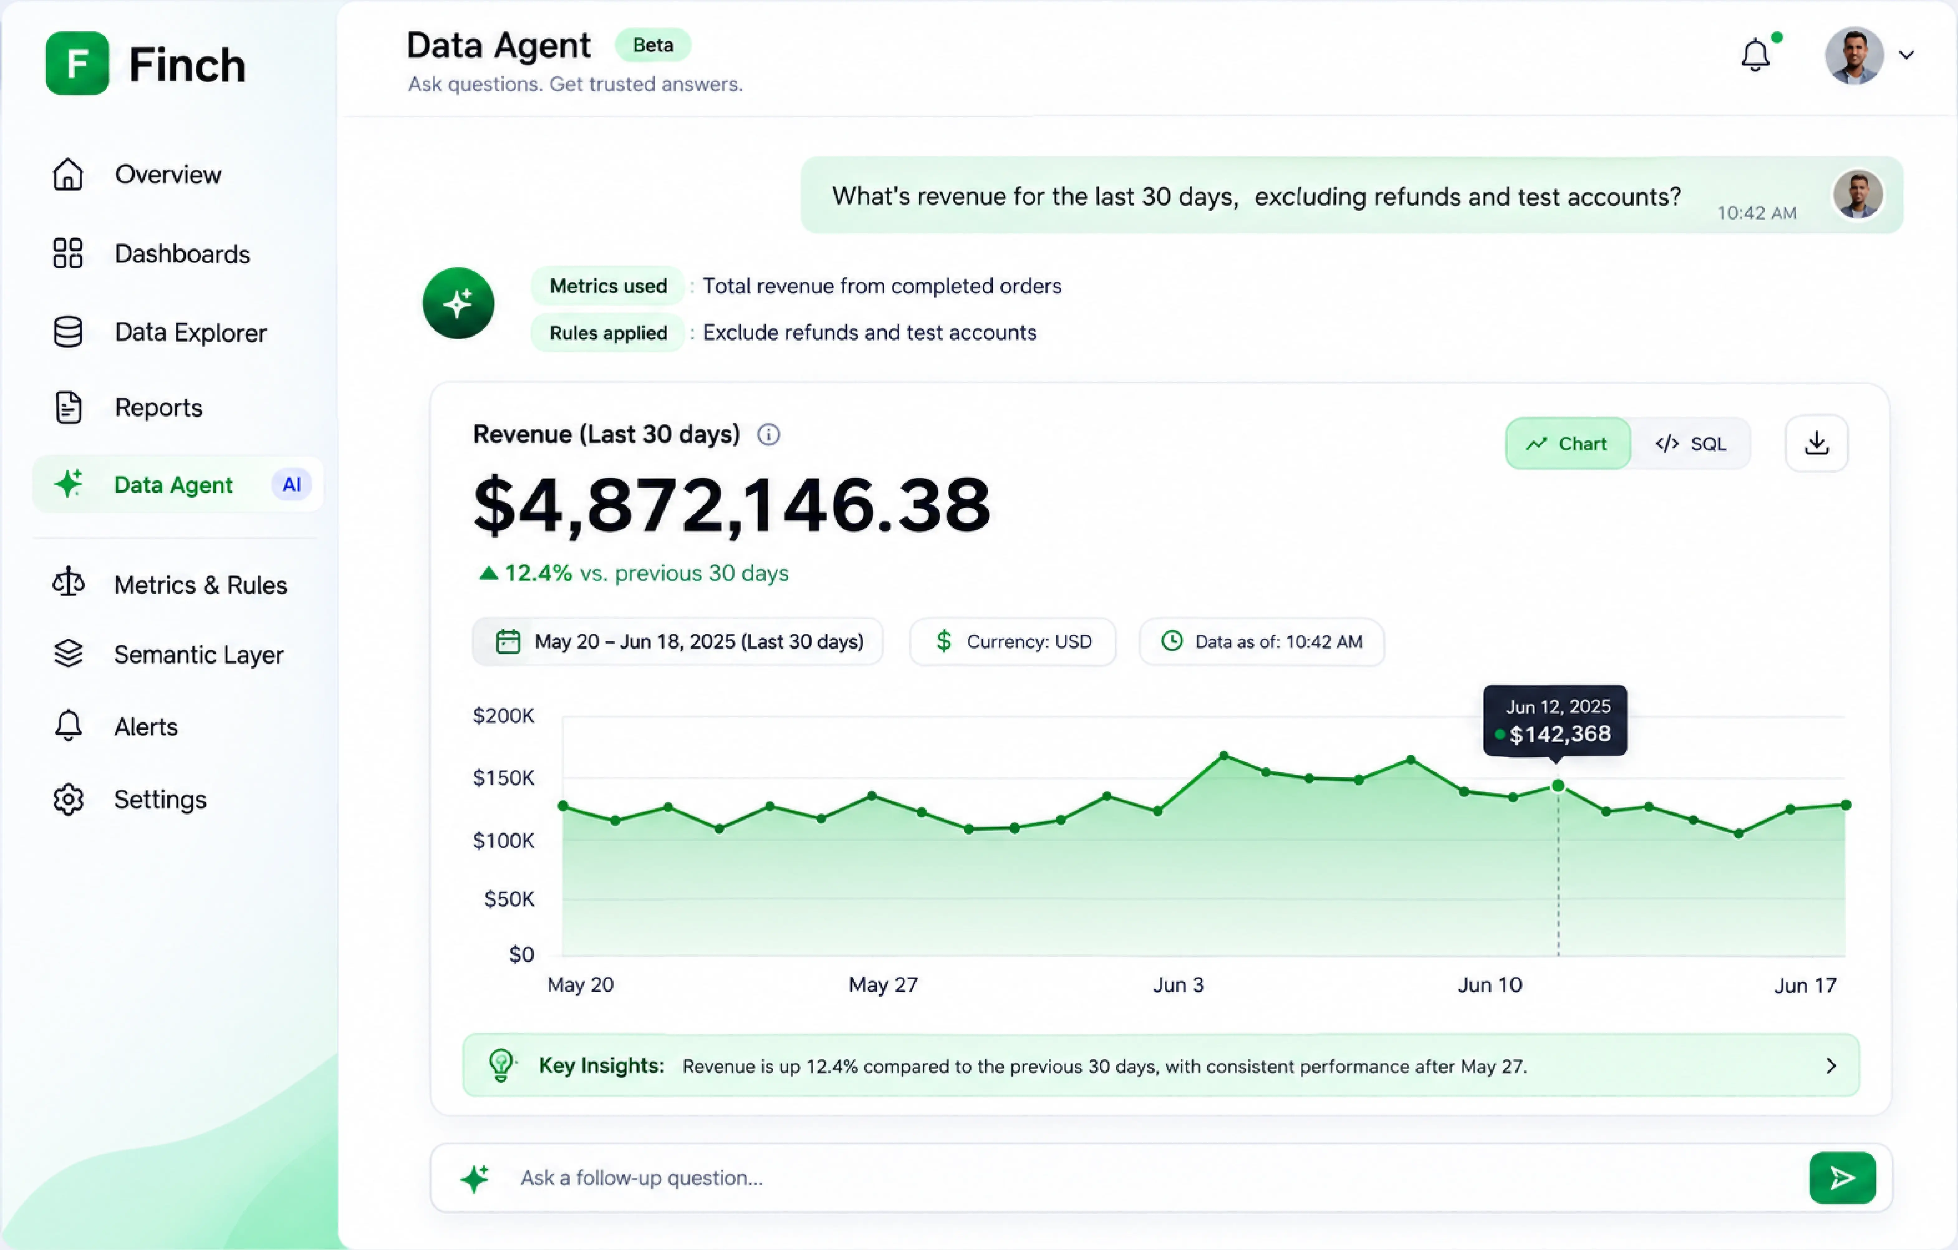Click "Total revenue from completed orders" text
The width and height of the screenshot is (1958, 1250).
click(x=882, y=286)
